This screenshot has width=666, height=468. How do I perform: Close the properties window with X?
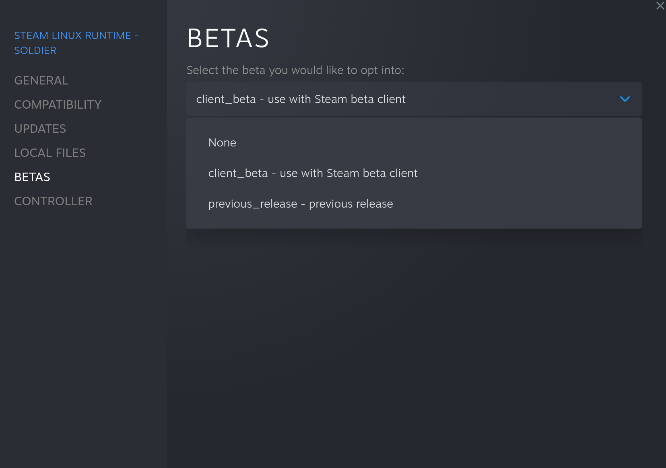660,6
